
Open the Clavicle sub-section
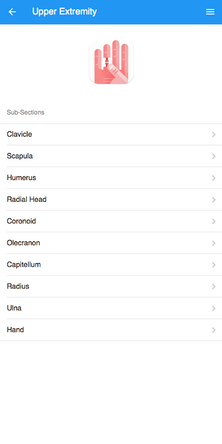pos(111,134)
